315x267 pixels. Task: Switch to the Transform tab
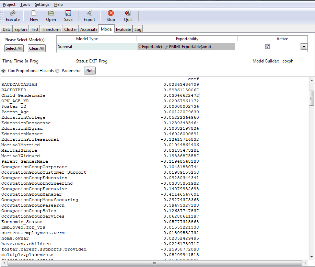51,29
